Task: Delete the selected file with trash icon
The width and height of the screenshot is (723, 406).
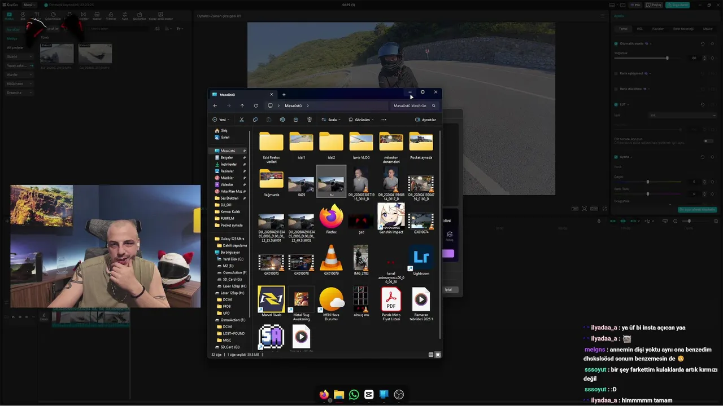Action: (x=310, y=120)
